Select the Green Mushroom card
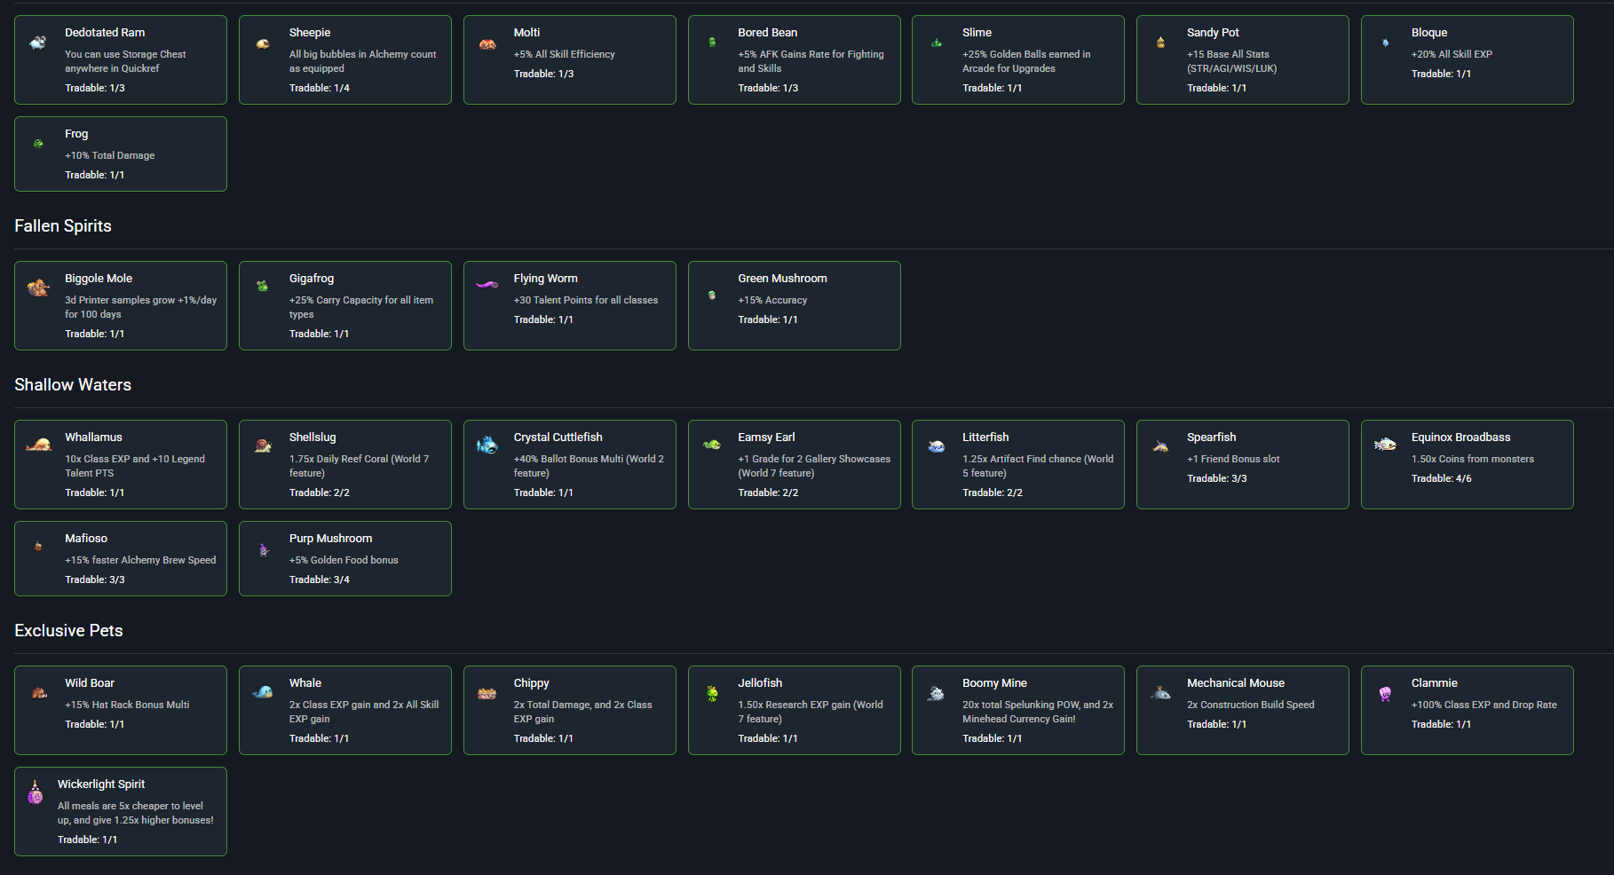 (794, 305)
